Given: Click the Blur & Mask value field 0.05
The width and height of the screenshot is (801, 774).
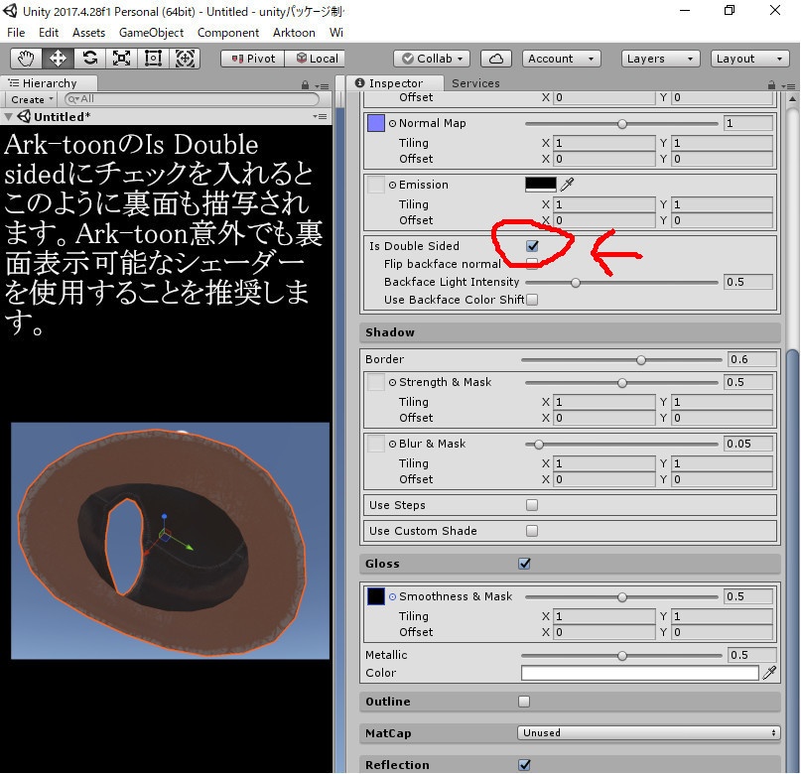Looking at the screenshot, I should (x=747, y=444).
